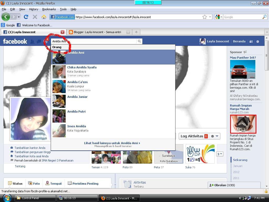
Task: Open the search engine selector dropdown
Action: [x=219, y=17]
